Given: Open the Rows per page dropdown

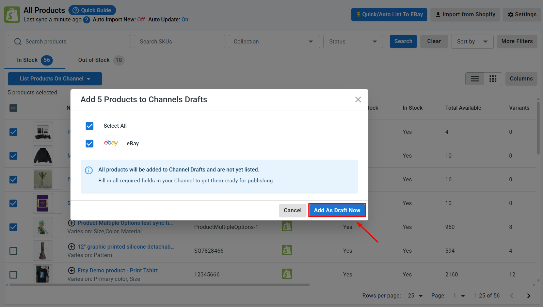Looking at the screenshot, I should point(415,296).
